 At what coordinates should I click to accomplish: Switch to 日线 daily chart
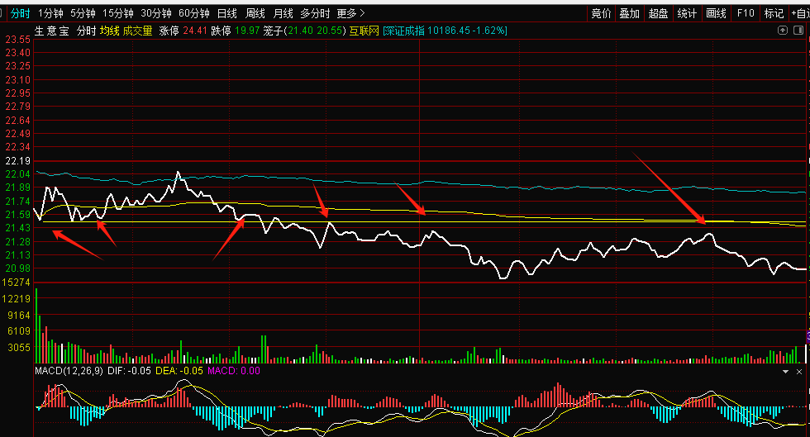226,13
